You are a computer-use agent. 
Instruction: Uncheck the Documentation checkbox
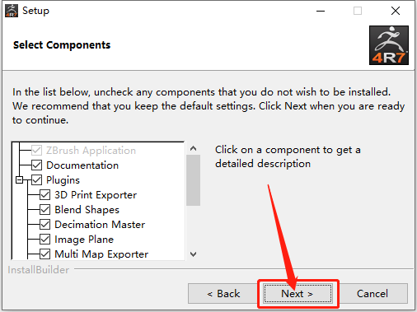[x=36, y=165]
